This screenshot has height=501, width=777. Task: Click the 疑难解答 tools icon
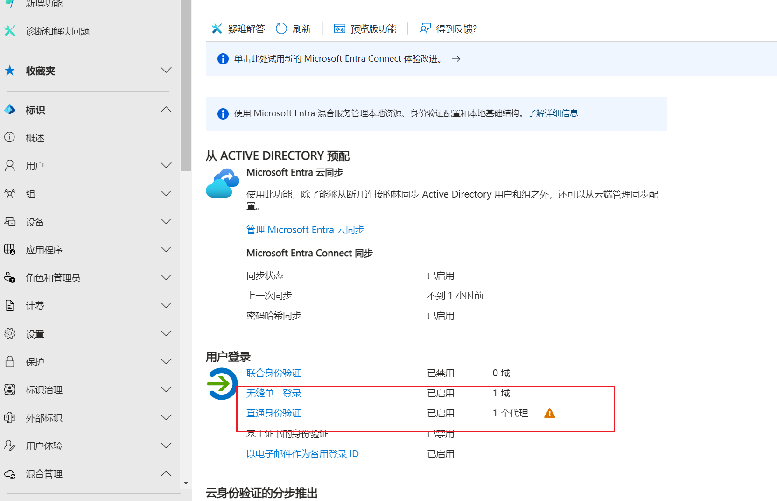point(217,29)
